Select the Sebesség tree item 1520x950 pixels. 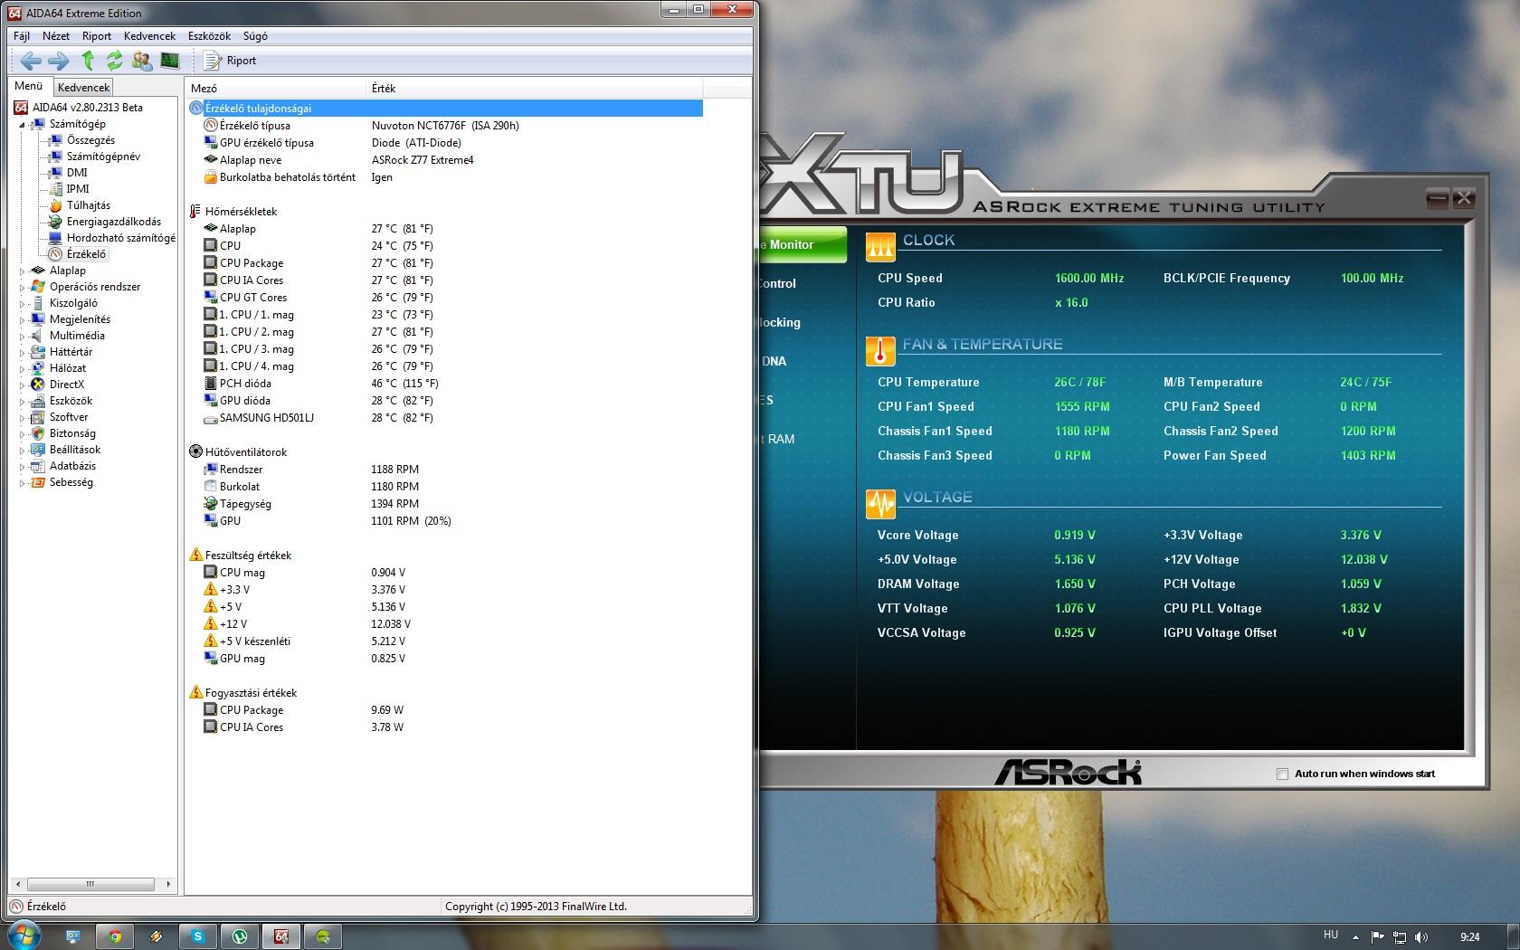point(71,482)
